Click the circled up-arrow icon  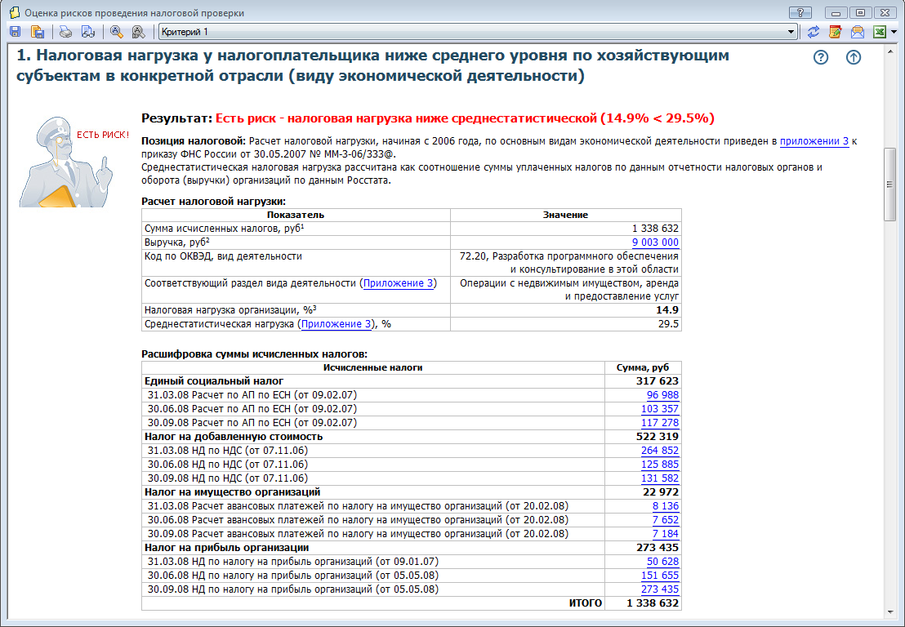point(854,57)
